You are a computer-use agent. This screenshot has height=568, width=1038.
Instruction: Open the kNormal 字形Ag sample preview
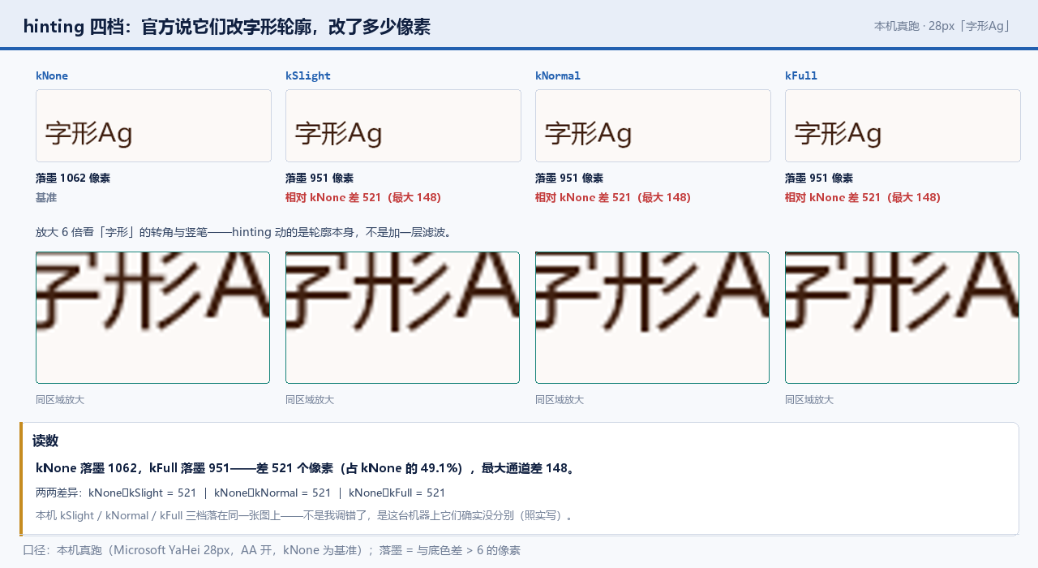(x=653, y=126)
